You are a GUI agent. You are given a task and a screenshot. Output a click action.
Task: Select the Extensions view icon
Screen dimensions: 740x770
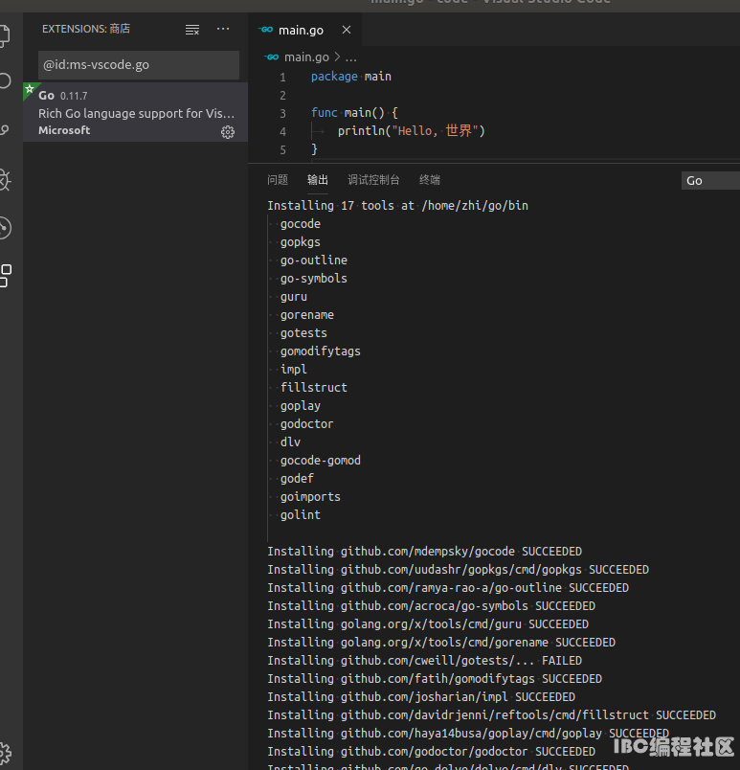point(6,276)
